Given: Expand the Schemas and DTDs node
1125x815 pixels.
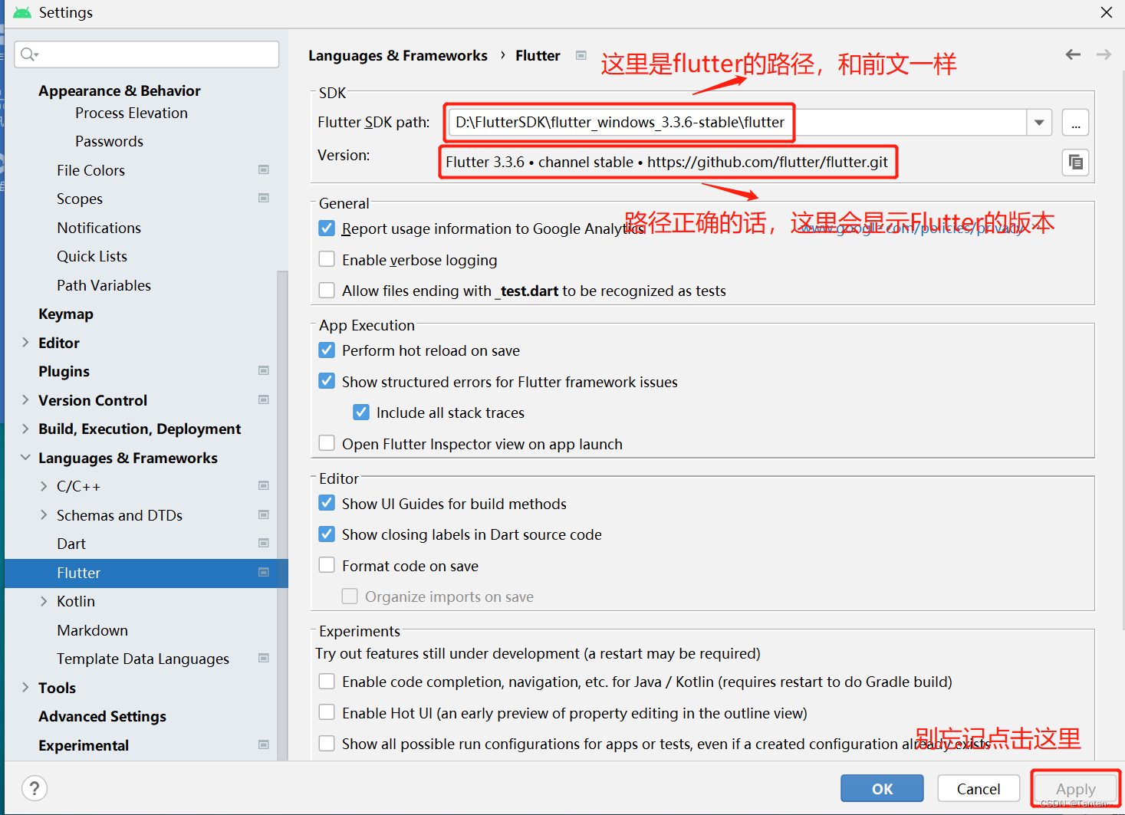Looking at the screenshot, I should pos(44,515).
